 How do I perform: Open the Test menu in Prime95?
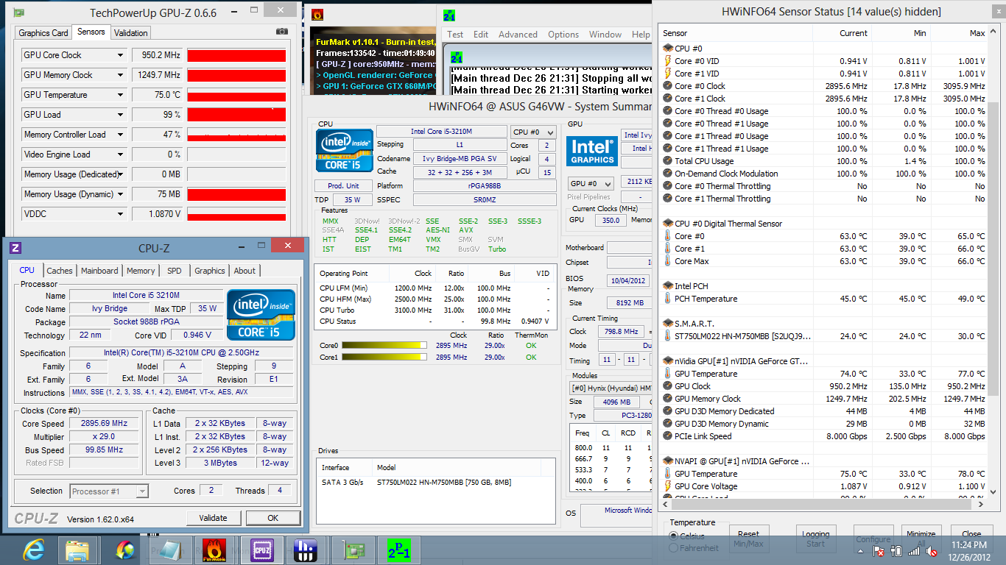pos(455,35)
